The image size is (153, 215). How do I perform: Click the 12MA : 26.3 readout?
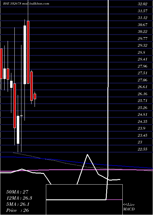point(19,198)
